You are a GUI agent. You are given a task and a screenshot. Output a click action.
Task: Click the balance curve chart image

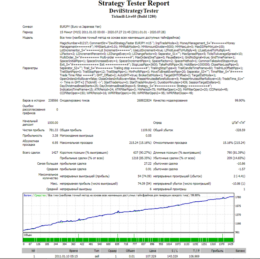(x=128, y=212)
